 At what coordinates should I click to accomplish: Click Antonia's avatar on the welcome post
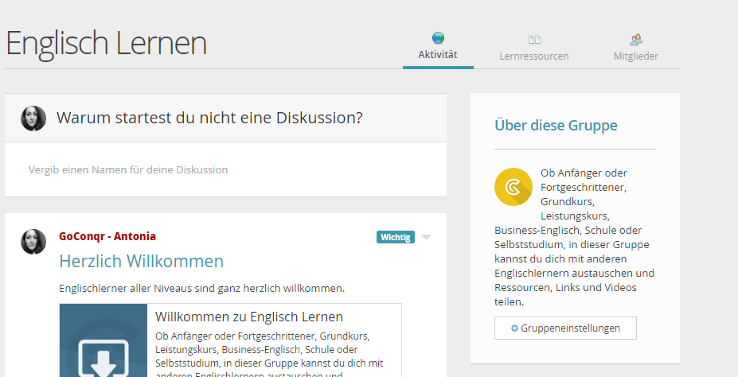point(33,242)
